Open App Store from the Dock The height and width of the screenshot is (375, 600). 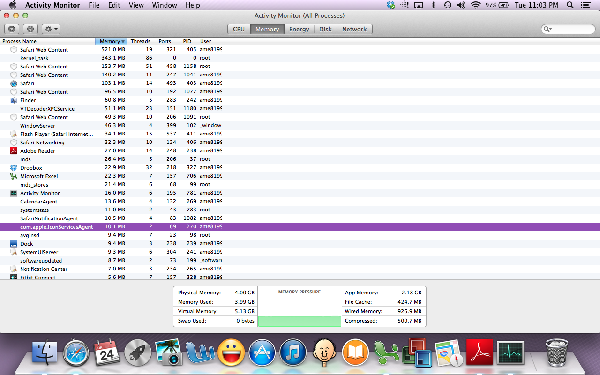[262, 352]
